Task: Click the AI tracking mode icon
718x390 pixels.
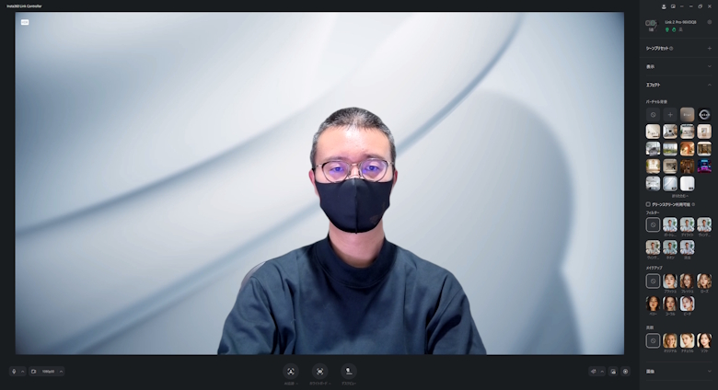Action: 290,372
